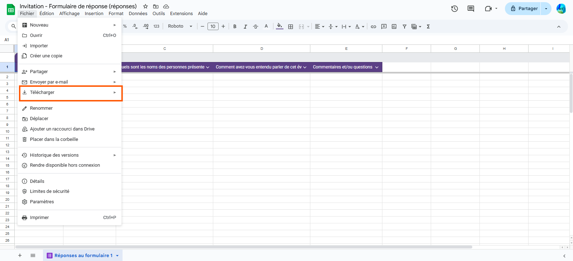Open the Édition menu

47,14
